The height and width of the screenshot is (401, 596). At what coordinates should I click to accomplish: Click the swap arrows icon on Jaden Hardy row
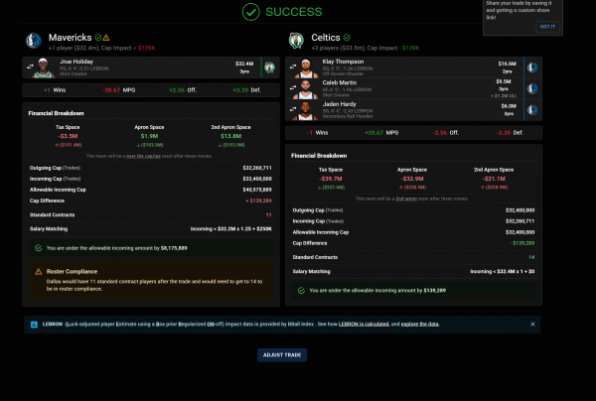[x=293, y=109]
